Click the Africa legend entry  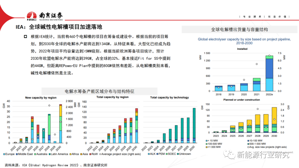pyautogui.click(x=74, y=154)
